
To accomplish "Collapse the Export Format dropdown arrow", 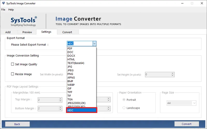I will [94, 44].
